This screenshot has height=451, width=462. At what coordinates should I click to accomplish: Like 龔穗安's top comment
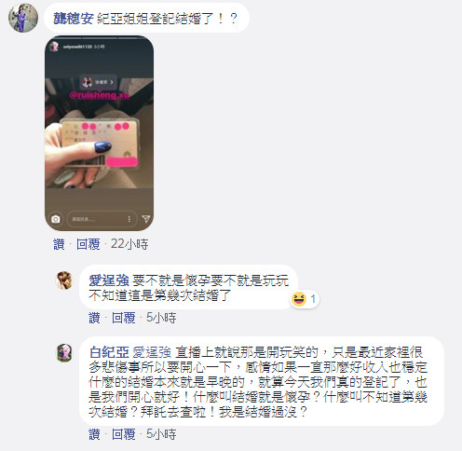coord(59,244)
